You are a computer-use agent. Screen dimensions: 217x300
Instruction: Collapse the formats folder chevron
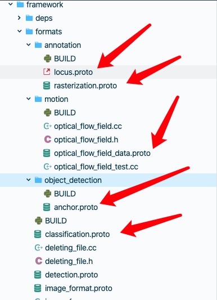(20, 31)
